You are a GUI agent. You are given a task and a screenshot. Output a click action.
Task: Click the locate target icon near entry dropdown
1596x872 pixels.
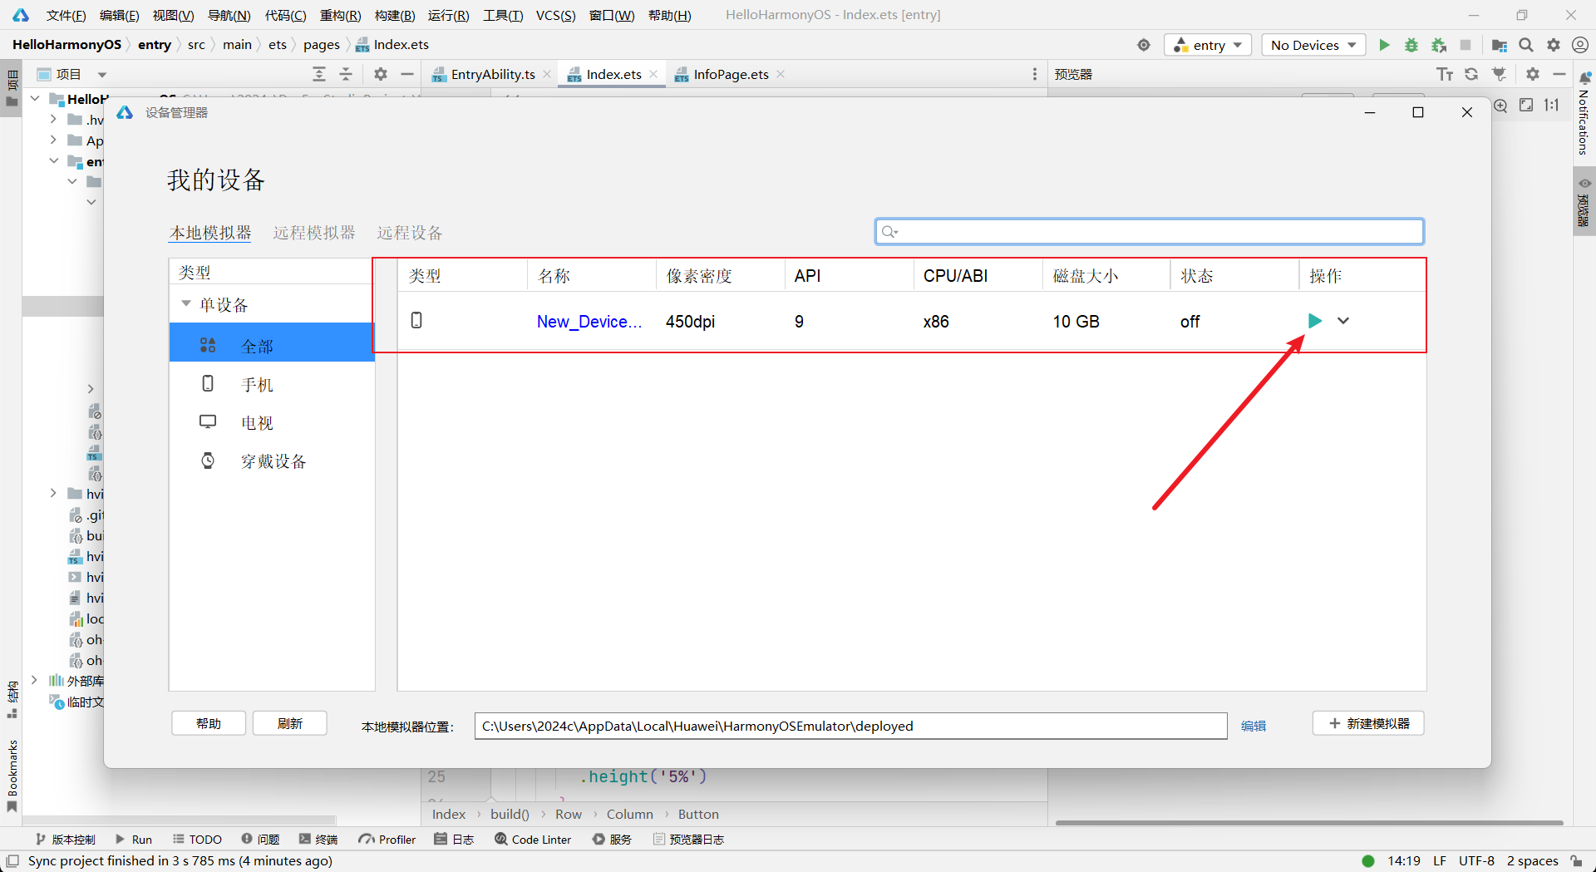1144,45
